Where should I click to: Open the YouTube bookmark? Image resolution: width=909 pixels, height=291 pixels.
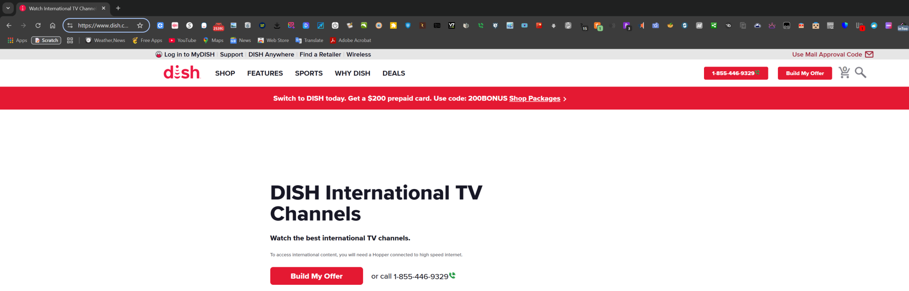(182, 40)
